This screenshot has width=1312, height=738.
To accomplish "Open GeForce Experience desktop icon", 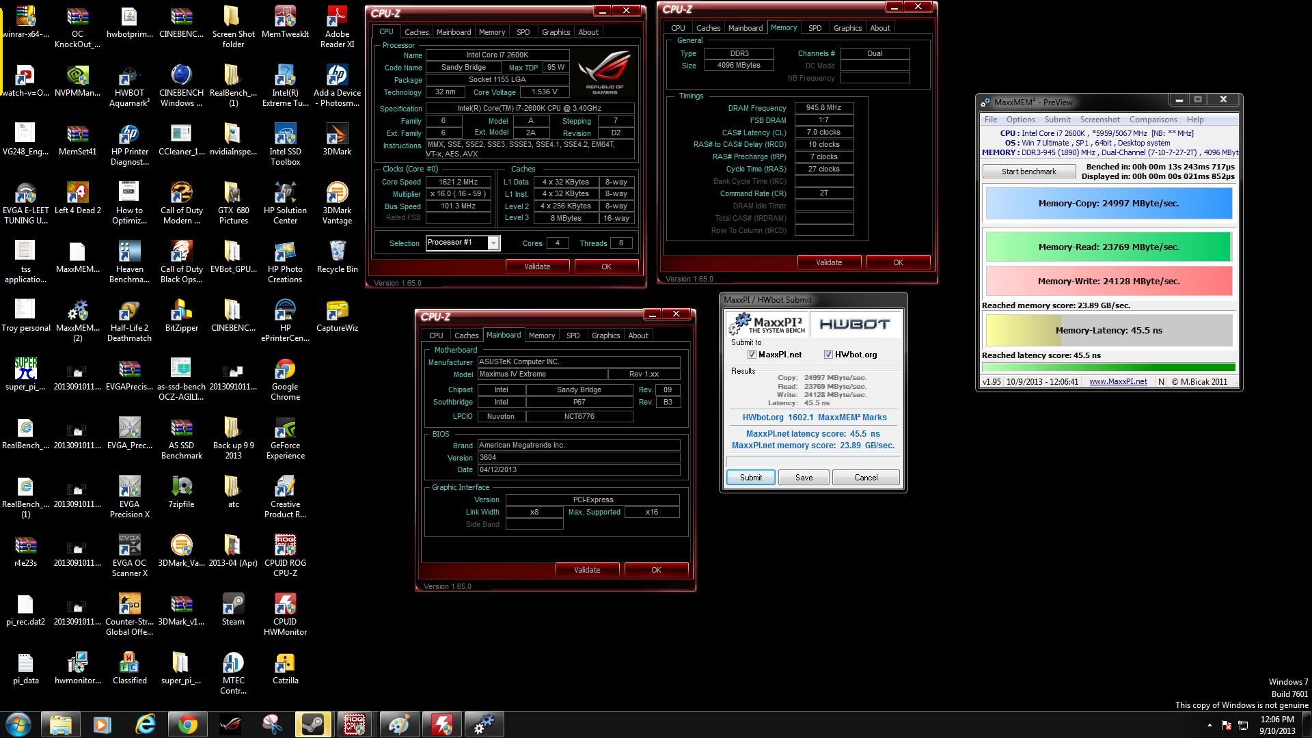I will click(285, 439).
